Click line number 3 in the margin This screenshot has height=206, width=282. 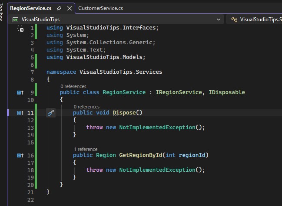(x=32, y=43)
